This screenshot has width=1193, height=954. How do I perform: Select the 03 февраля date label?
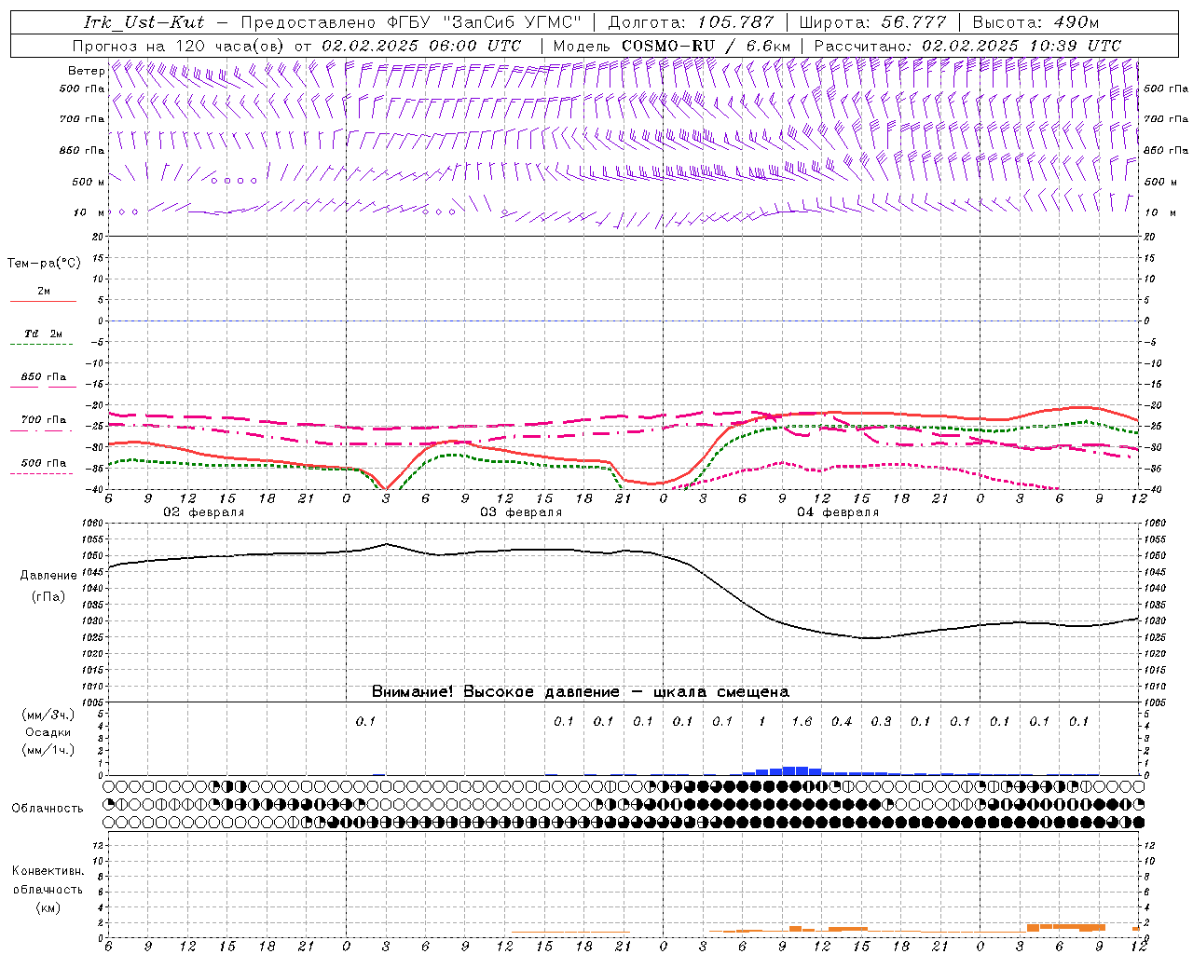(520, 512)
